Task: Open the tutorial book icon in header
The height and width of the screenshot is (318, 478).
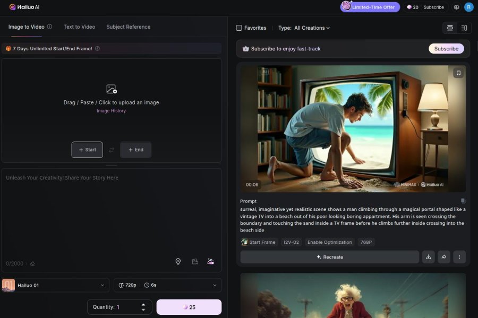Action: coord(456,7)
